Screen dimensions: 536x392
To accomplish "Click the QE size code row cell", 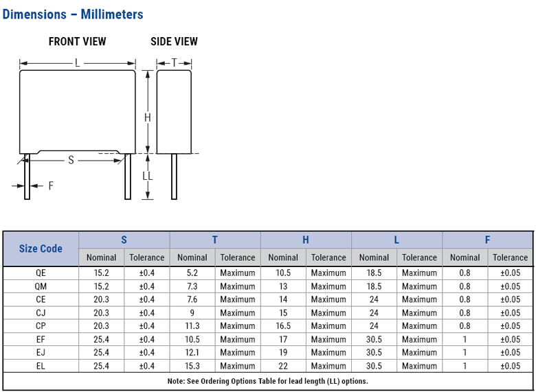I will coord(41,273).
